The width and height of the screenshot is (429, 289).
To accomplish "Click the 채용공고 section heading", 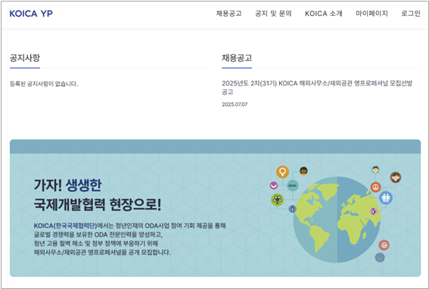I will click(237, 57).
